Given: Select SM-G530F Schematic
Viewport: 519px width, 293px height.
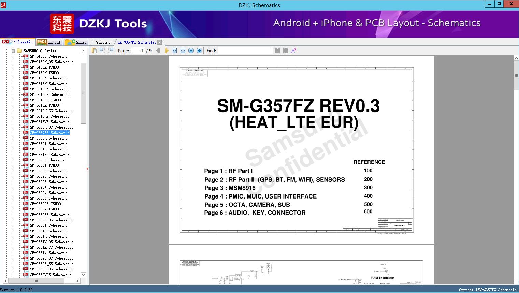Looking at the screenshot, I should [48, 198].
